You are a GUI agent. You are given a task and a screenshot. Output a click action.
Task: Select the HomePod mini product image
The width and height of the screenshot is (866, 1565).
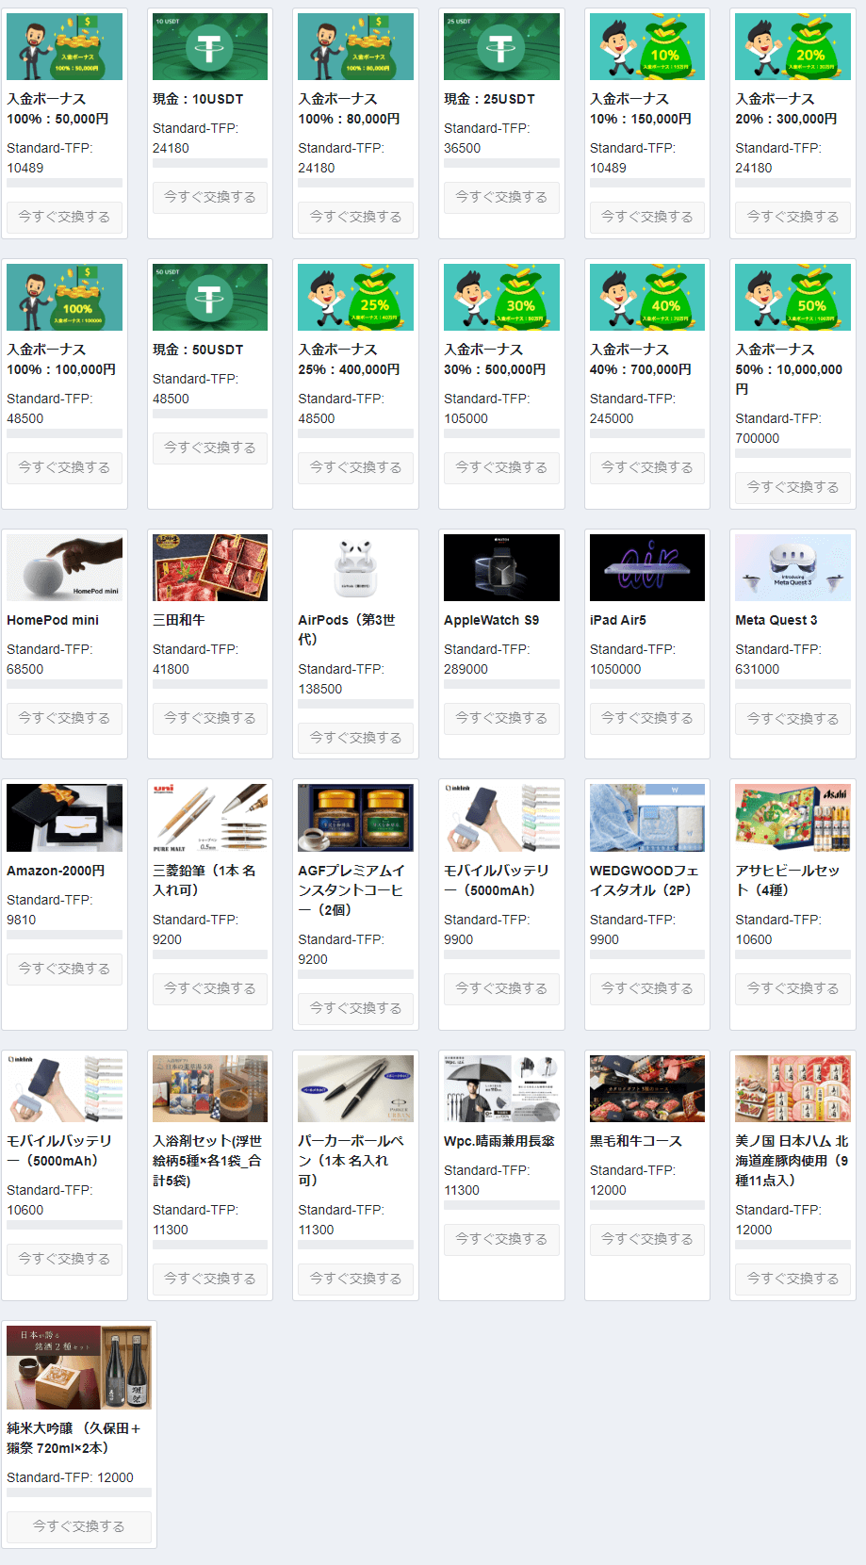64,567
